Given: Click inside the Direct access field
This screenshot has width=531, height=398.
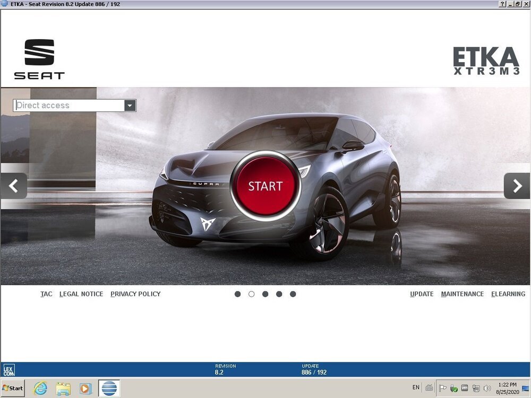Looking at the screenshot, I should coord(69,106).
